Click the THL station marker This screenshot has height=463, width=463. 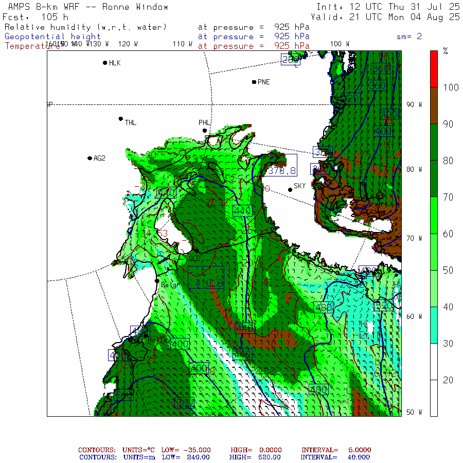tap(120, 119)
